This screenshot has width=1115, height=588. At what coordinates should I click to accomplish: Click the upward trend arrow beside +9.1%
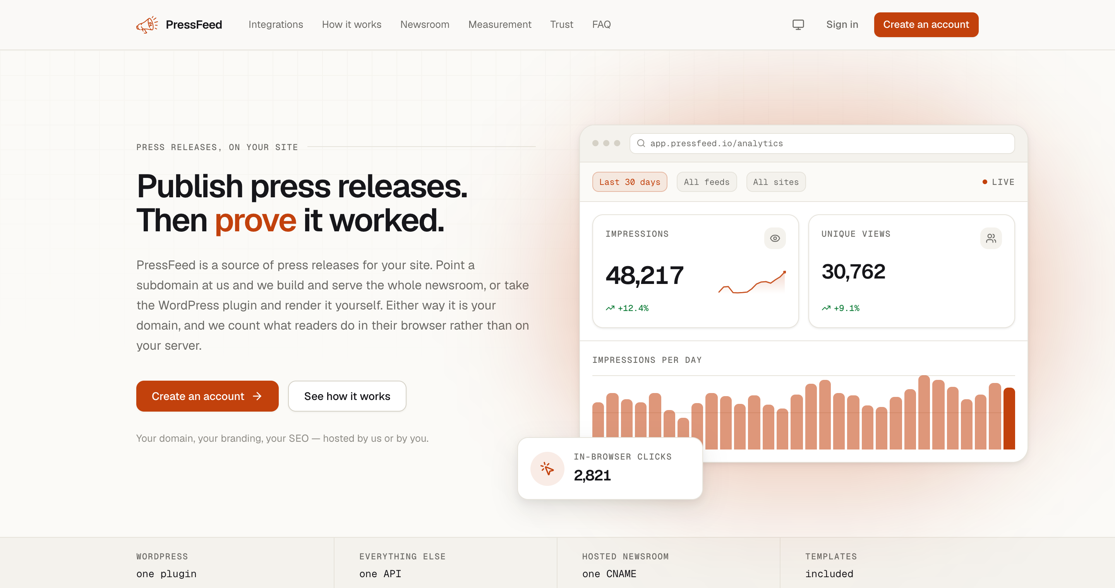tap(826, 308)
